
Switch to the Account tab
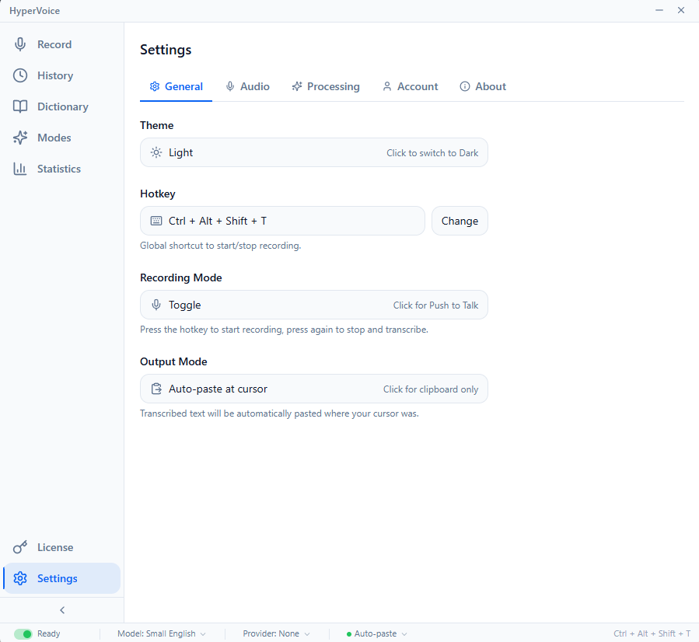click(x=410, y=86)
